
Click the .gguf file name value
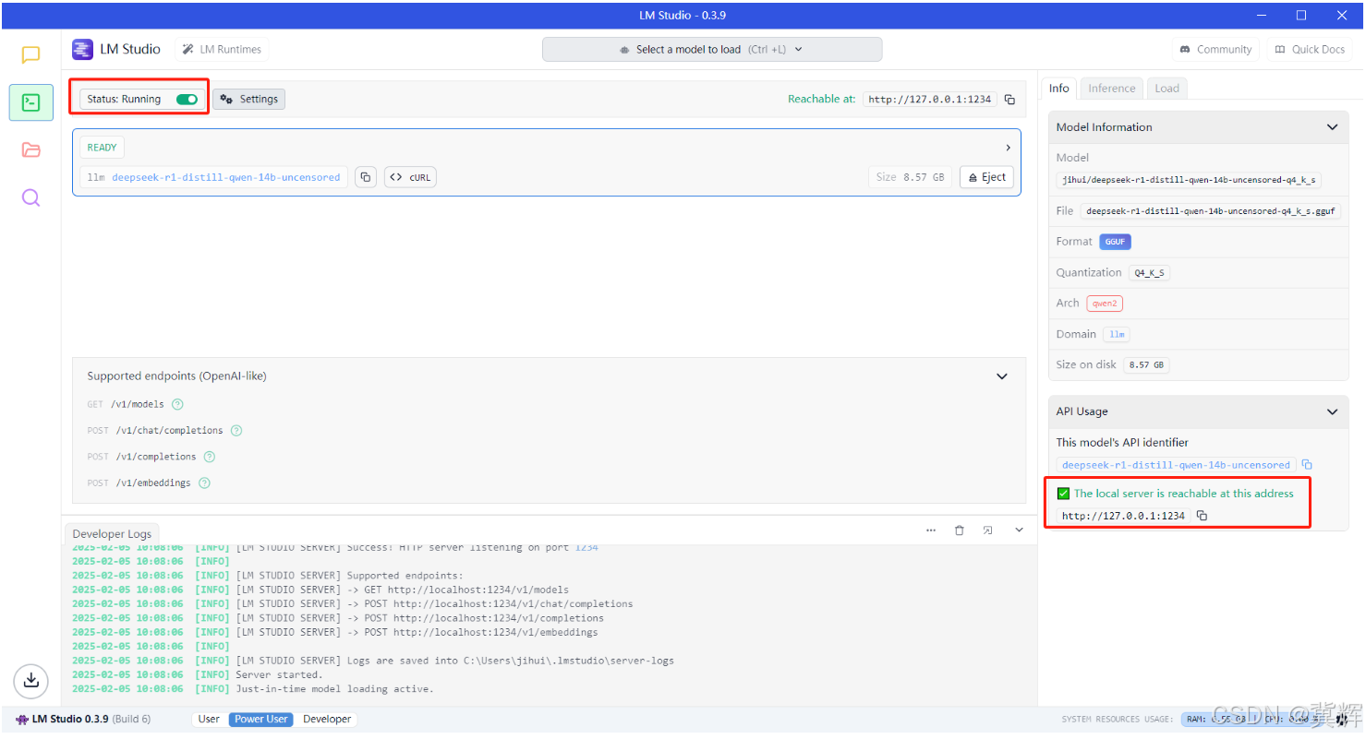click(1210, 211)
